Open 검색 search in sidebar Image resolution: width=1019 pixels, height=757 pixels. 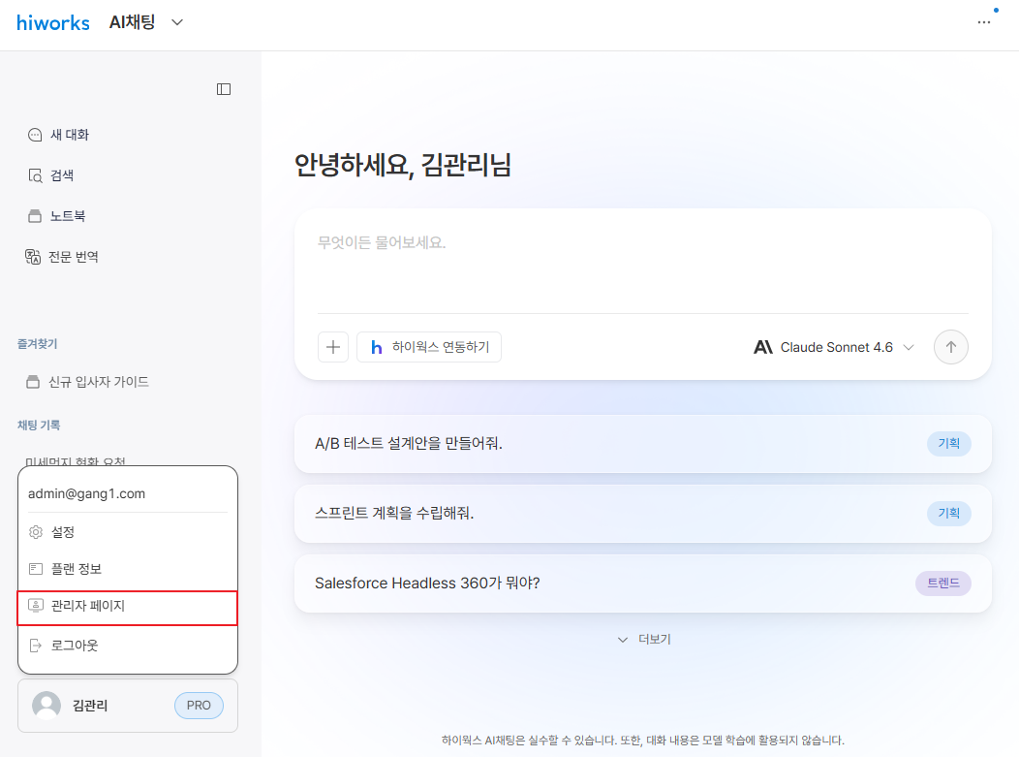tap(50, 175)
